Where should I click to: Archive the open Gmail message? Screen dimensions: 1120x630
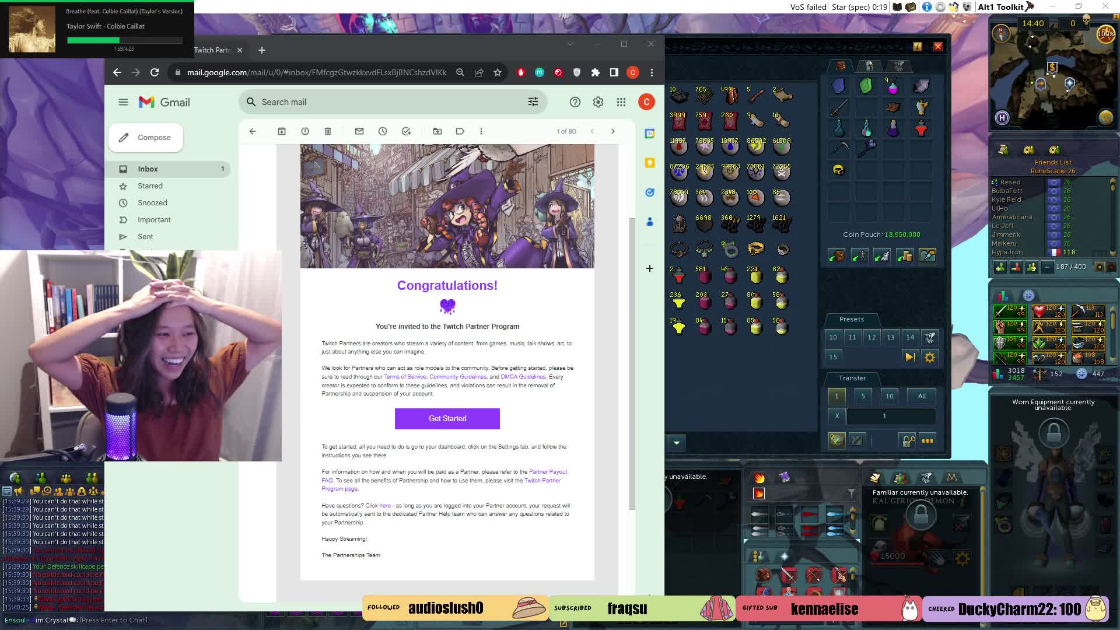tap(282, 131)
